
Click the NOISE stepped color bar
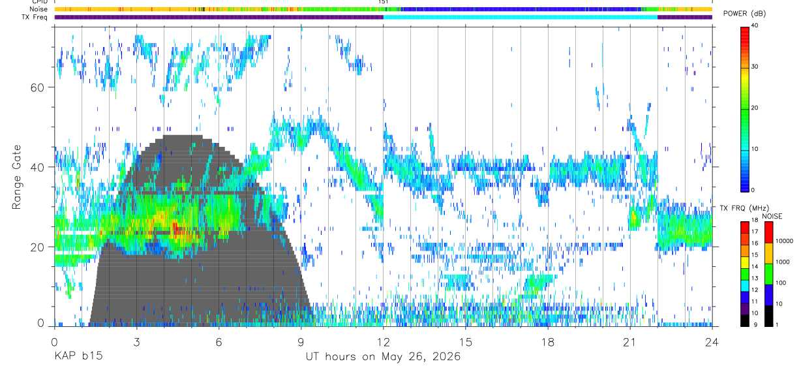768,273
